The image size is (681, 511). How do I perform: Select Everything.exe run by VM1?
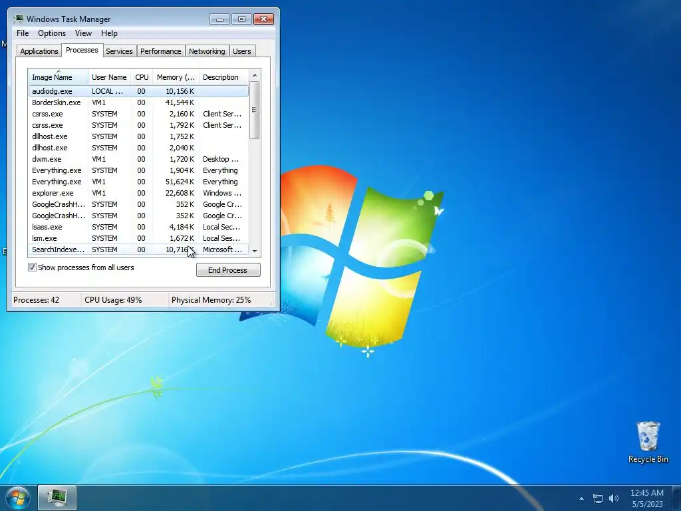tap(138, 182)
